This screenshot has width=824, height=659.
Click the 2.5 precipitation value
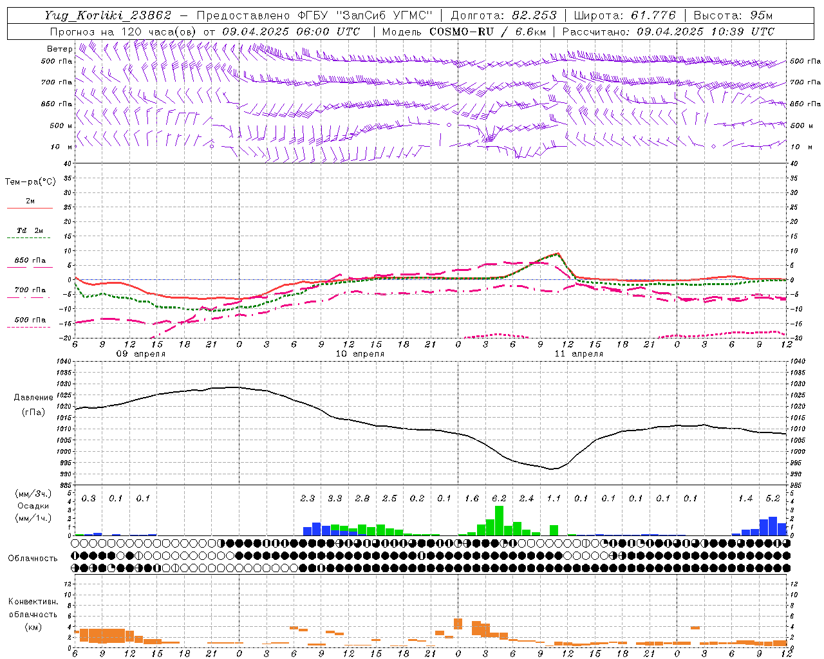point(389,498)
